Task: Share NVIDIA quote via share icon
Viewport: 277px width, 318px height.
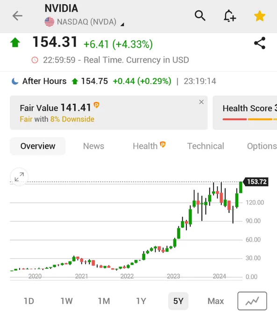Action: (260, 43)
